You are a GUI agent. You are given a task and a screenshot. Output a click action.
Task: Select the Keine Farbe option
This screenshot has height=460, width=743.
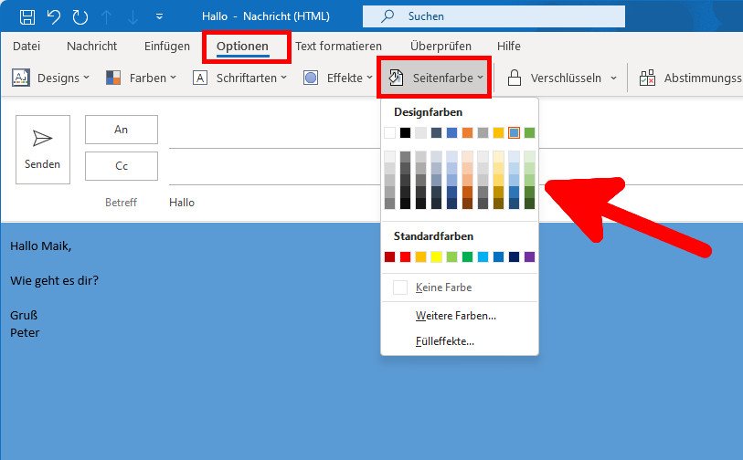pyautogui.click(x=443, y=287)
